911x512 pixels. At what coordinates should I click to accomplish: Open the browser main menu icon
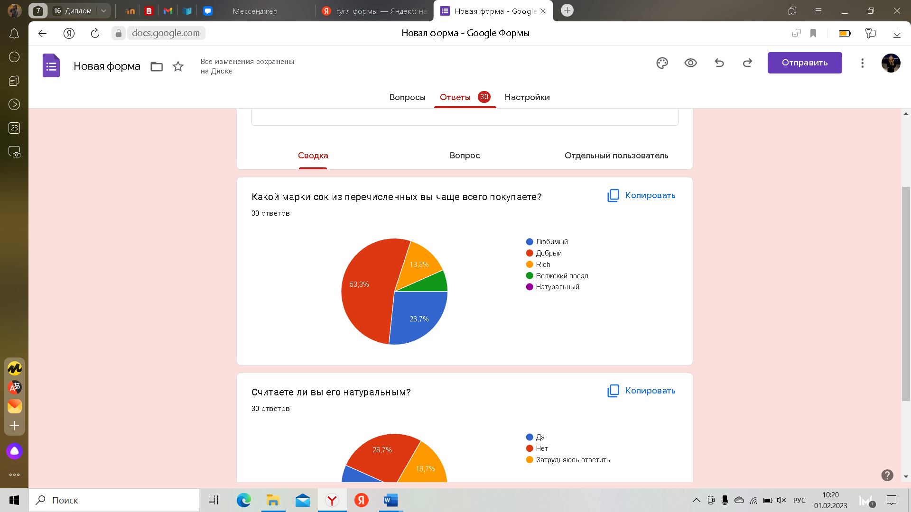coord(818,11)
